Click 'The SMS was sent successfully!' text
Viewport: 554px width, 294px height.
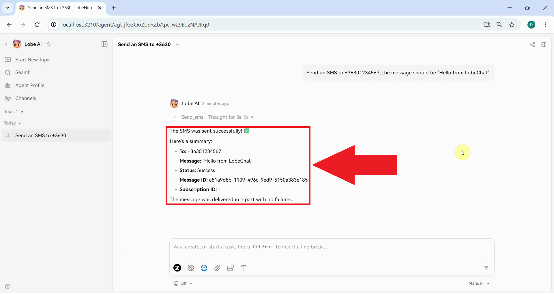(x=206, y=131)
